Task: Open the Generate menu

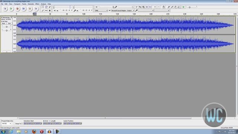Action: (x=31, y=4)
